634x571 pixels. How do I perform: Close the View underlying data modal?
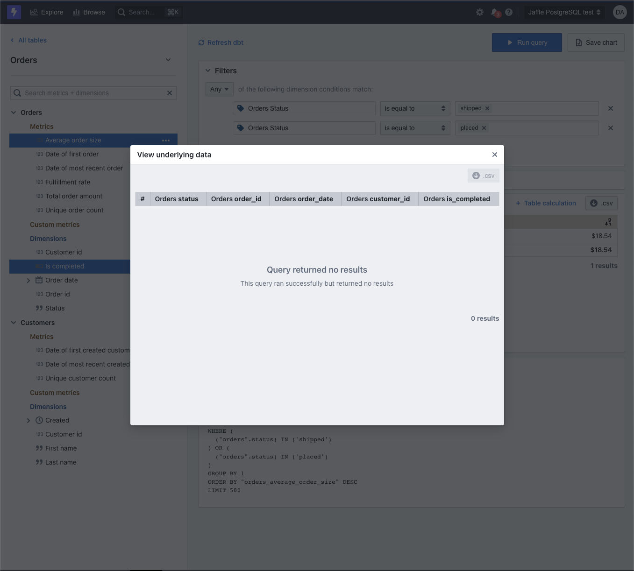click(494, 155)
